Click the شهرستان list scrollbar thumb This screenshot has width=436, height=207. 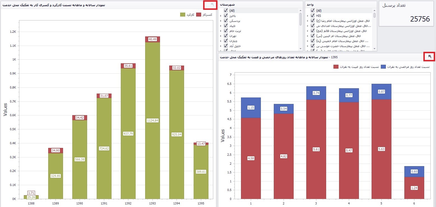300,19
